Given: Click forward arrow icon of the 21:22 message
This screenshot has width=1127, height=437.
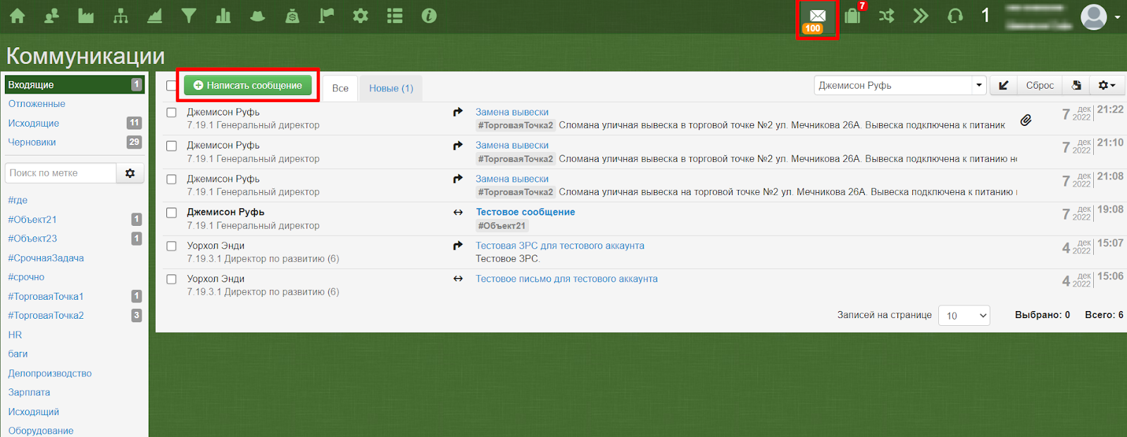Looking at the screenshot, I should click(458, 112).
